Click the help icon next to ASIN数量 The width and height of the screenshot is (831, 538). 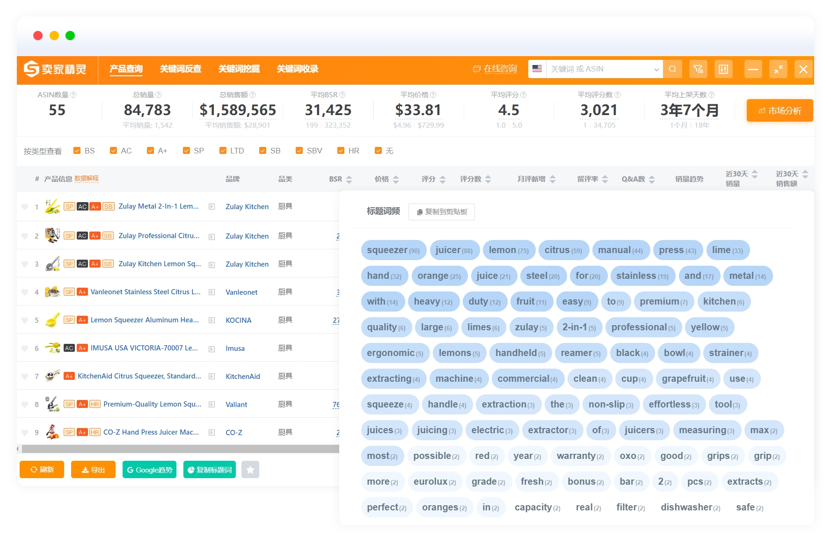[73, 95]
